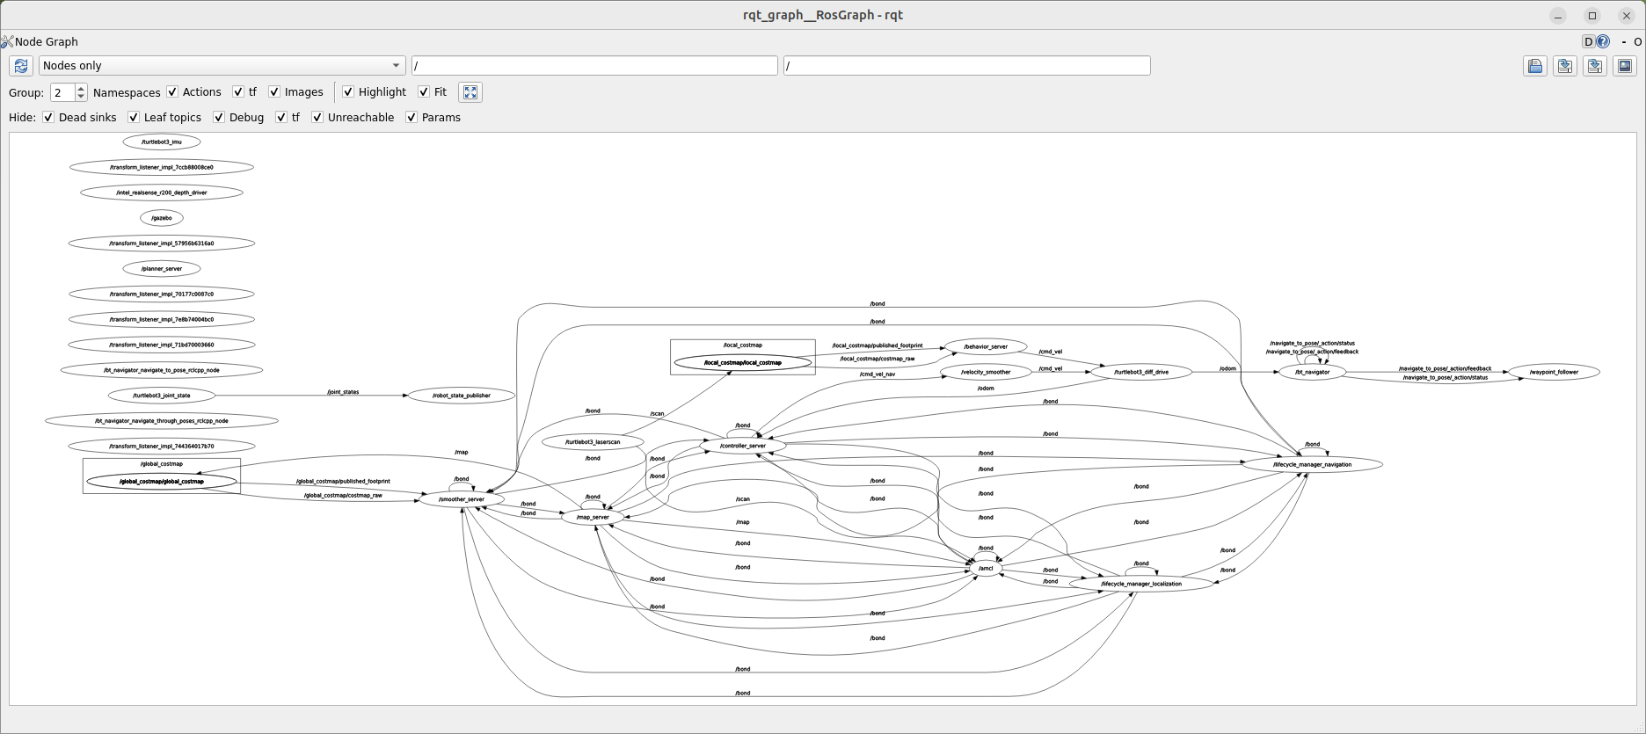Click the save icon beside the image icon
Viewport: 1646px width, 734px height.
[1595, 66]
